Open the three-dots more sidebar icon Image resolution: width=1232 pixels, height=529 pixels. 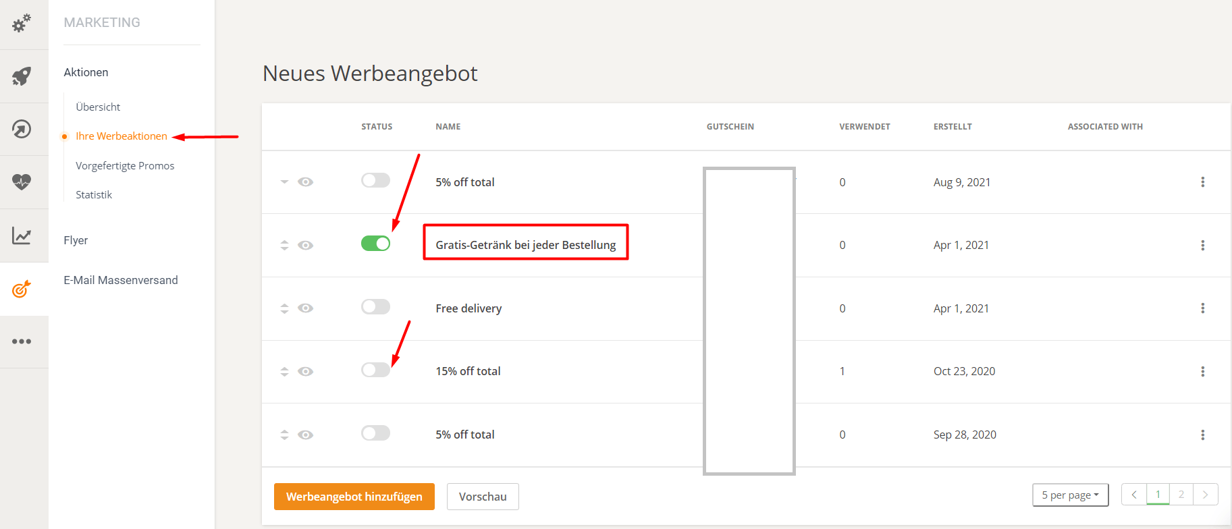tap(22, 341)
